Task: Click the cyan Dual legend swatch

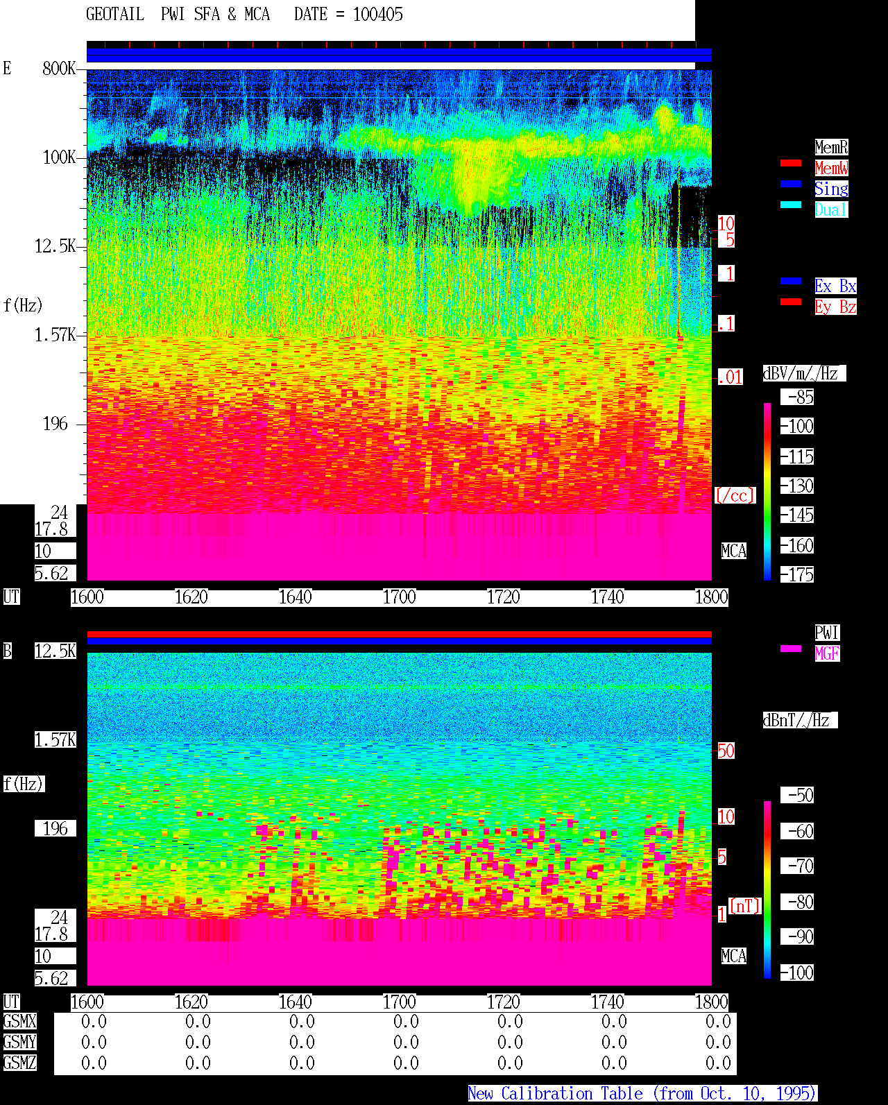Action: pyautogui.click(x=791, y=205)
